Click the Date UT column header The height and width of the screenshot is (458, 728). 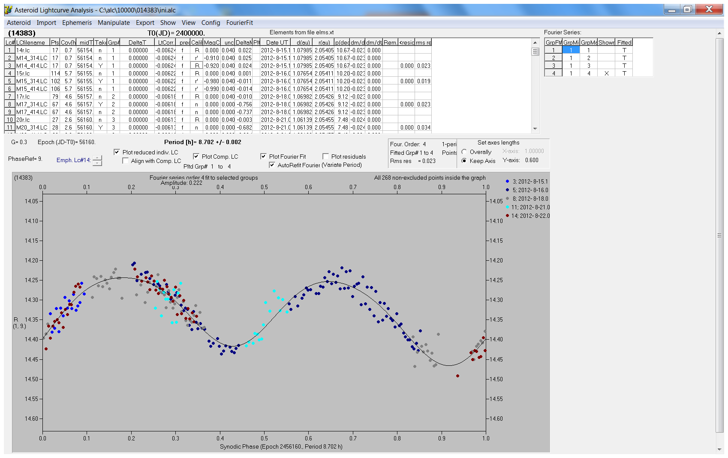(x=276, y=42)
